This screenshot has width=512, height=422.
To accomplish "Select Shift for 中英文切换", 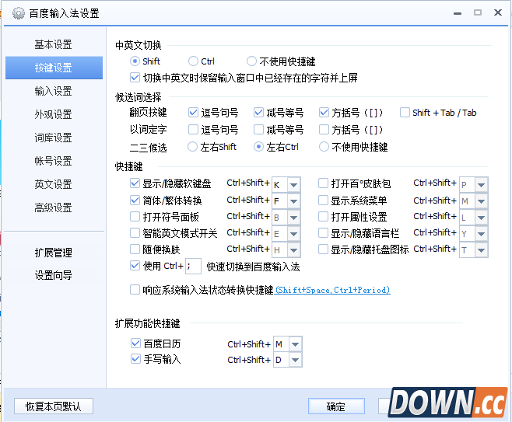I will pyautogui.click(x=135, y=61).
